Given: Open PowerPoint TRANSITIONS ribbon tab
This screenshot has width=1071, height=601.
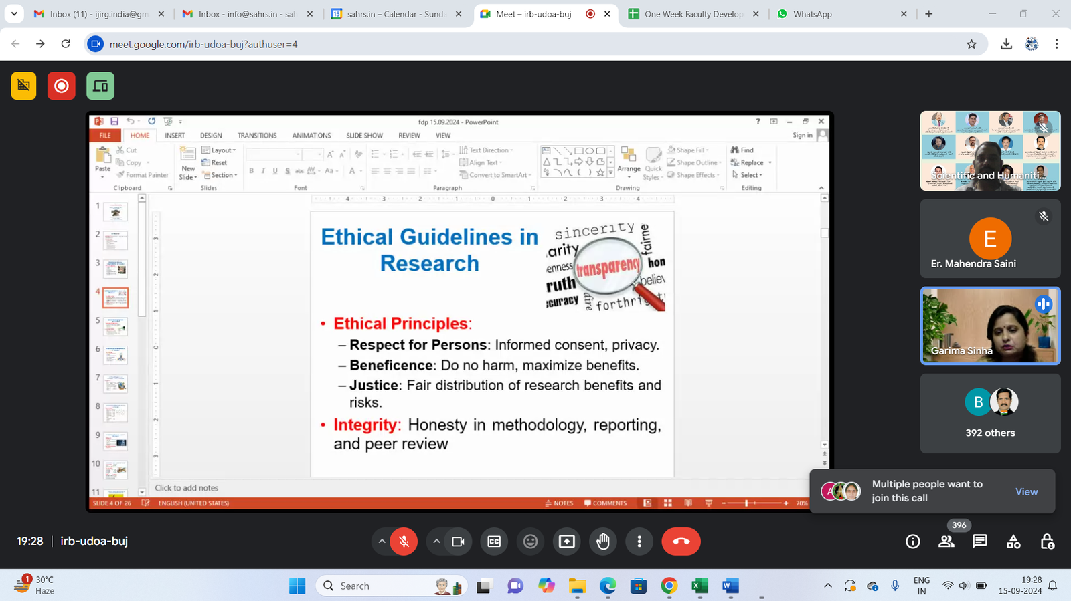Looking at the screenshot, I should point(257,135).
